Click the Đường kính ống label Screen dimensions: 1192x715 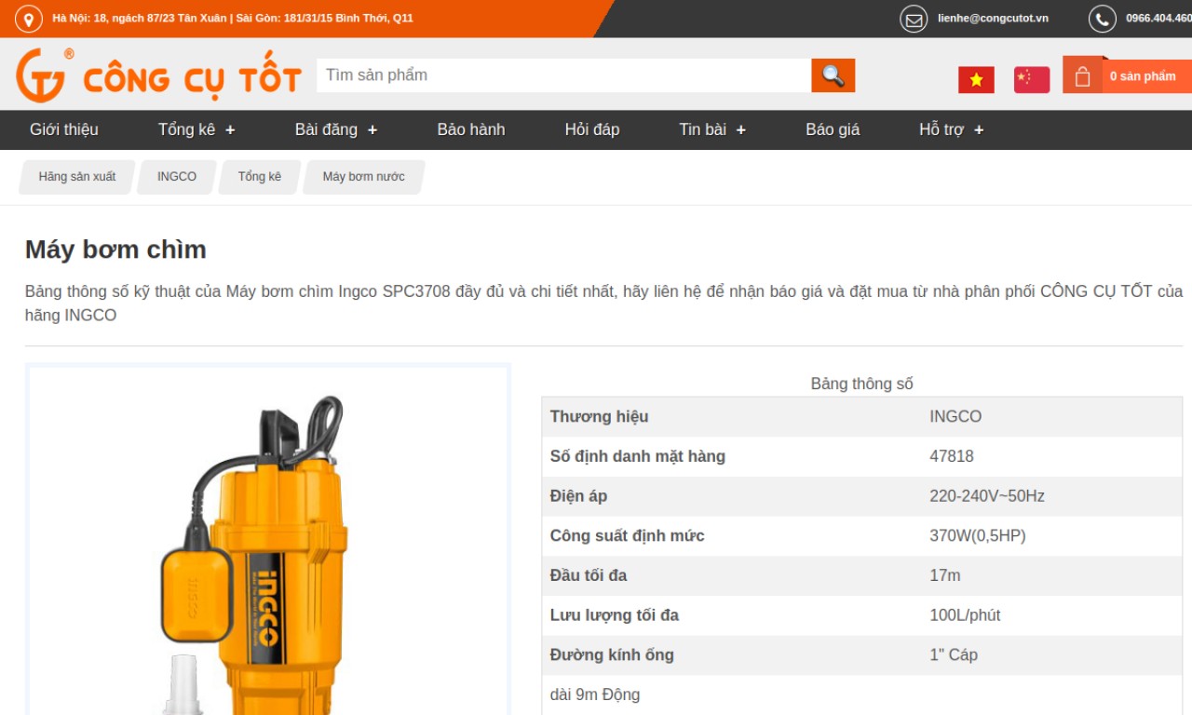612,654
